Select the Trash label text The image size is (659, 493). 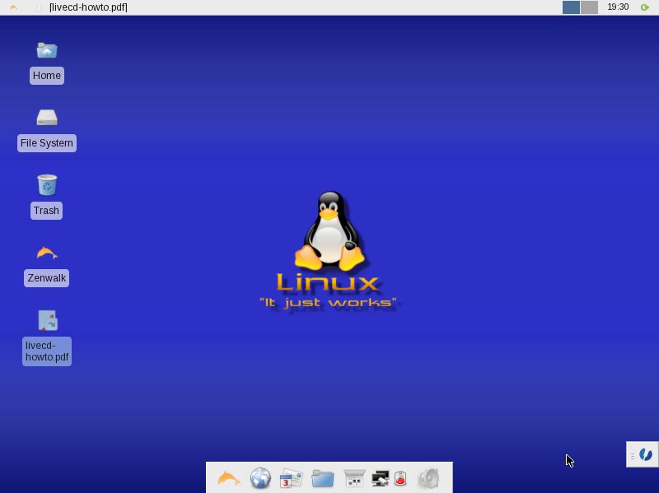(x=46, y=211)
